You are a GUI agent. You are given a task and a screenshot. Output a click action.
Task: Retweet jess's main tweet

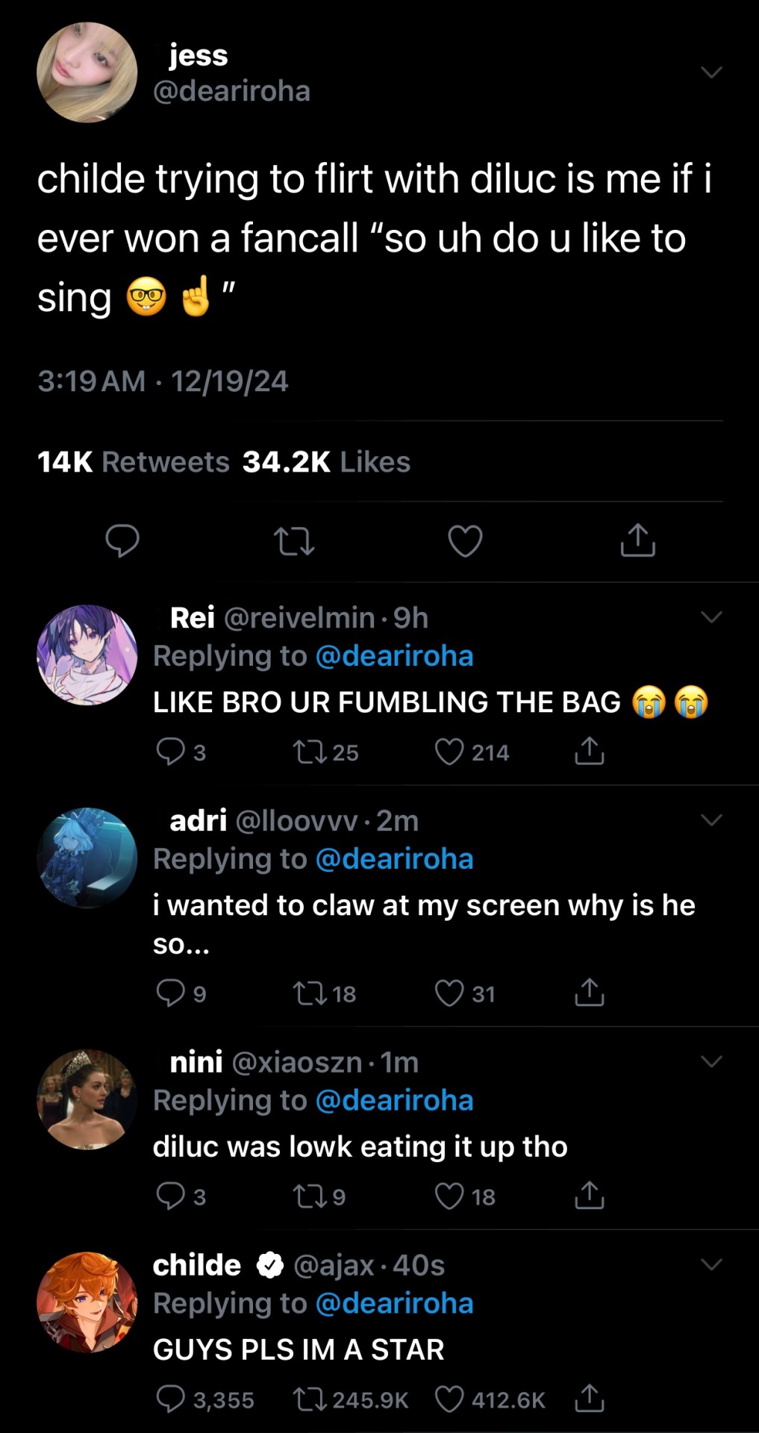tap(294, 541)
